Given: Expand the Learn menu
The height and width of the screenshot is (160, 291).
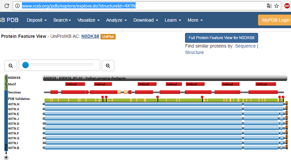Looking at the screenshot, I should tap(173, 20).
